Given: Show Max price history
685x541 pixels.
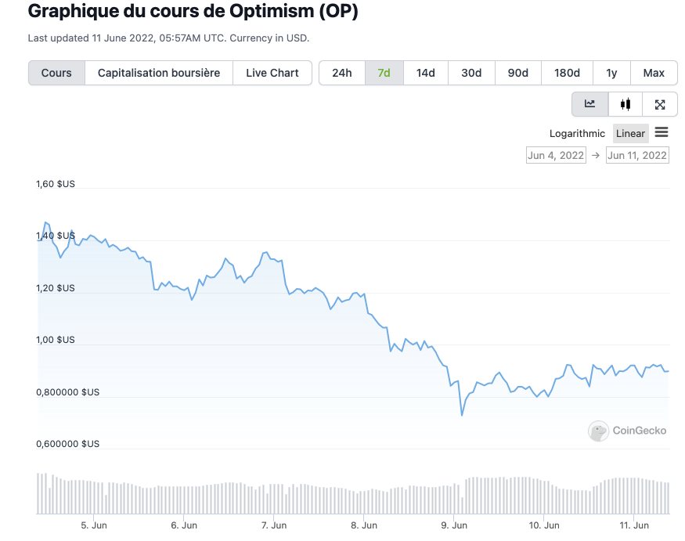Looking at the screenshot, I should click(654, 73).
